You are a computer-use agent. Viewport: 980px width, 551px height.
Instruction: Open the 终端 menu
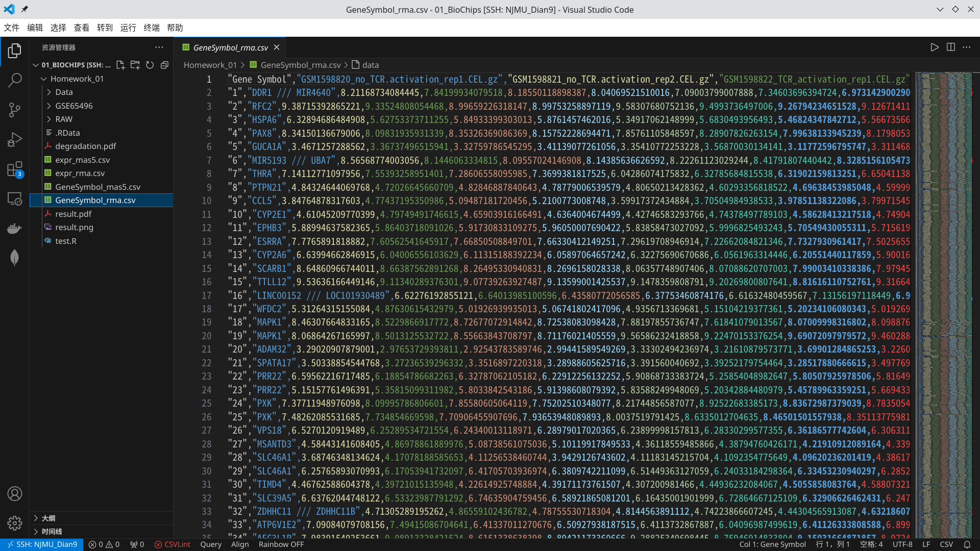pyautogui.click(x=152, y=28)
